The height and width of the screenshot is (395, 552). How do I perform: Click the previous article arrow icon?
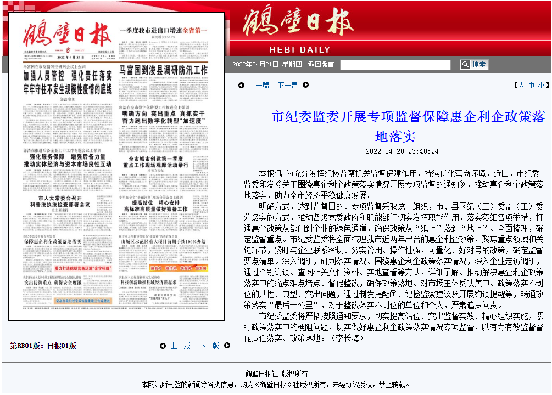tap(241, 85)
